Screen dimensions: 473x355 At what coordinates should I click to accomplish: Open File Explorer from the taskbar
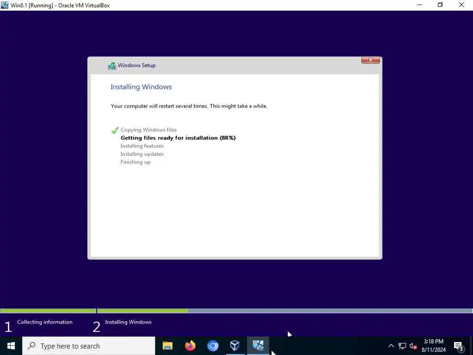[167, 346]
